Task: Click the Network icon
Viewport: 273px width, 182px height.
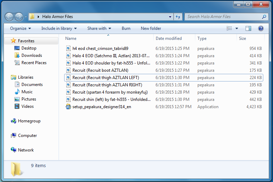Action: [x=14, y=150]
